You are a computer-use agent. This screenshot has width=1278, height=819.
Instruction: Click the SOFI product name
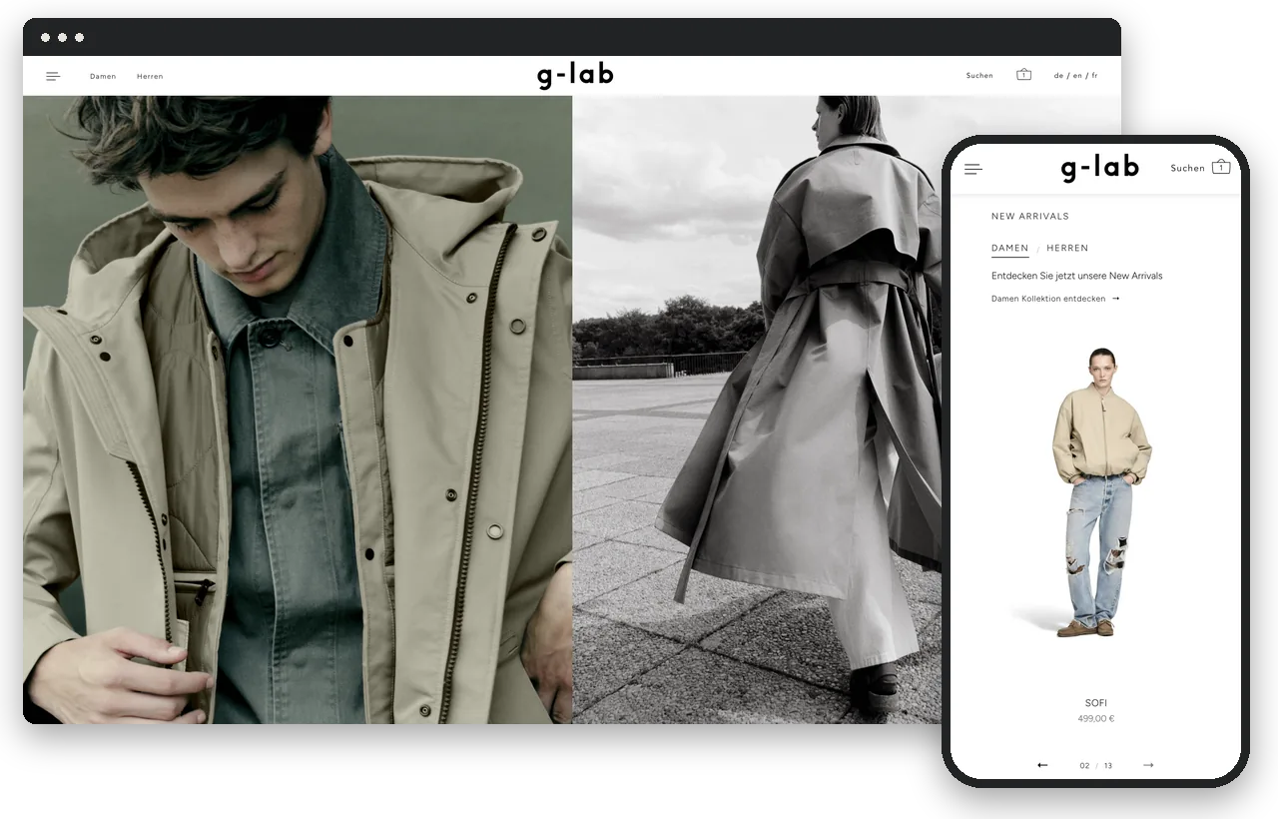pos(1095,703)
